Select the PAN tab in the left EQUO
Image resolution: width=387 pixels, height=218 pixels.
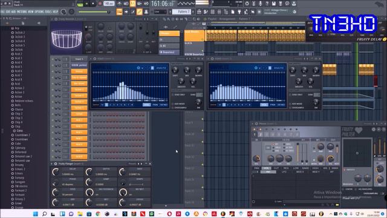(155, 105)
